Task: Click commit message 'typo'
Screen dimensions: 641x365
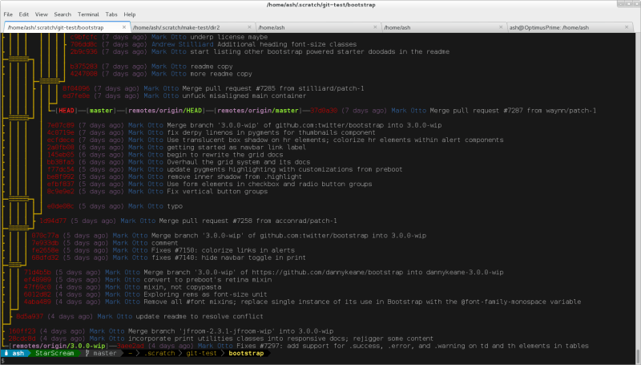Action: coord(175,206)
